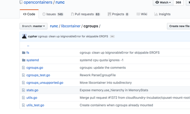Screen dimensions: 190x114
Task: Navigate to libcontainer in the breadcrumb
Action: (71, 26)
